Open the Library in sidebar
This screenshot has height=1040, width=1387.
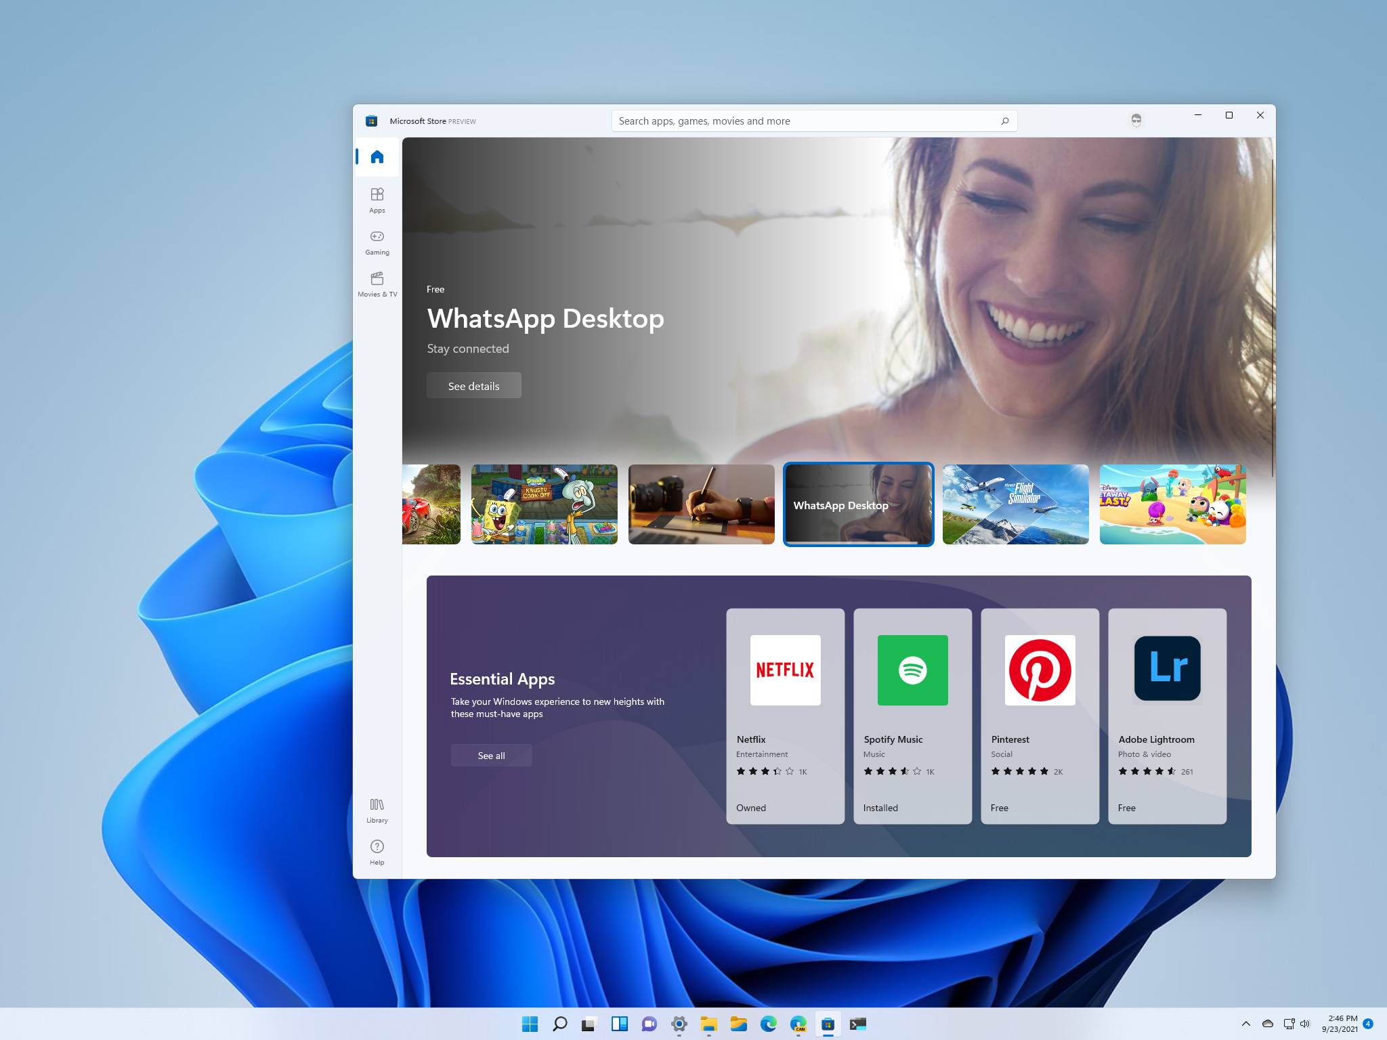tap(377, 810)
